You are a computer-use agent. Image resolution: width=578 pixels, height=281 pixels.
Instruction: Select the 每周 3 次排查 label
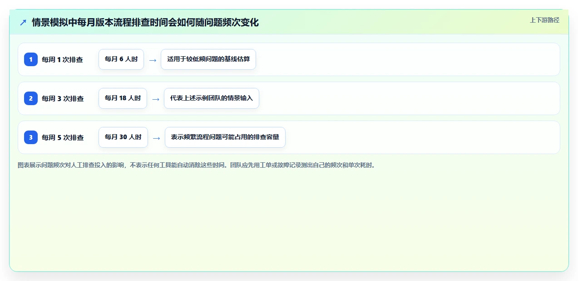pyautogui.click(x=63, y=98)
